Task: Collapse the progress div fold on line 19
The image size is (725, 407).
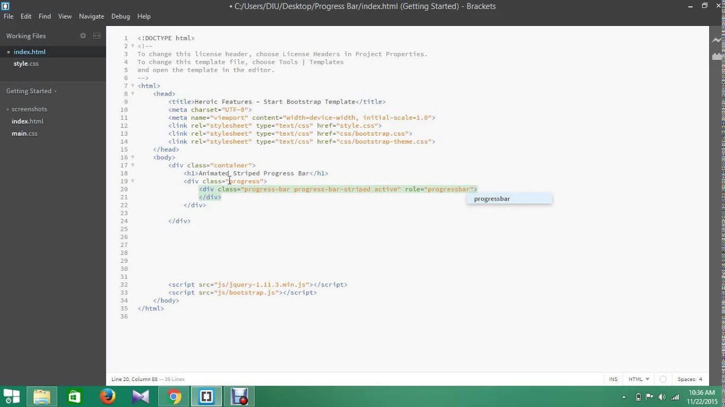Action: click(133, 181)
